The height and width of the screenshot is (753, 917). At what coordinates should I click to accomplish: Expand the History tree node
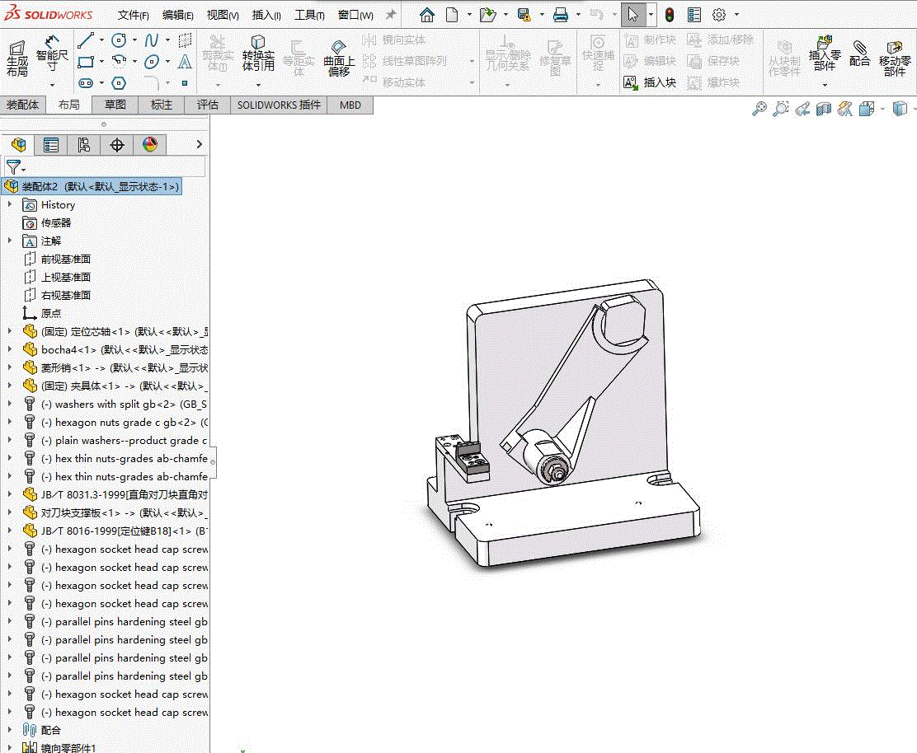10,204
